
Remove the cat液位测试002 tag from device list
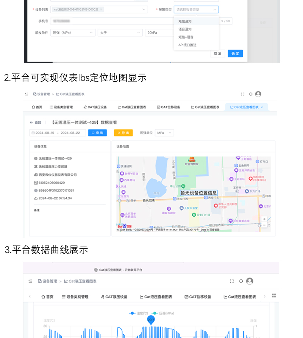point(101,9)
